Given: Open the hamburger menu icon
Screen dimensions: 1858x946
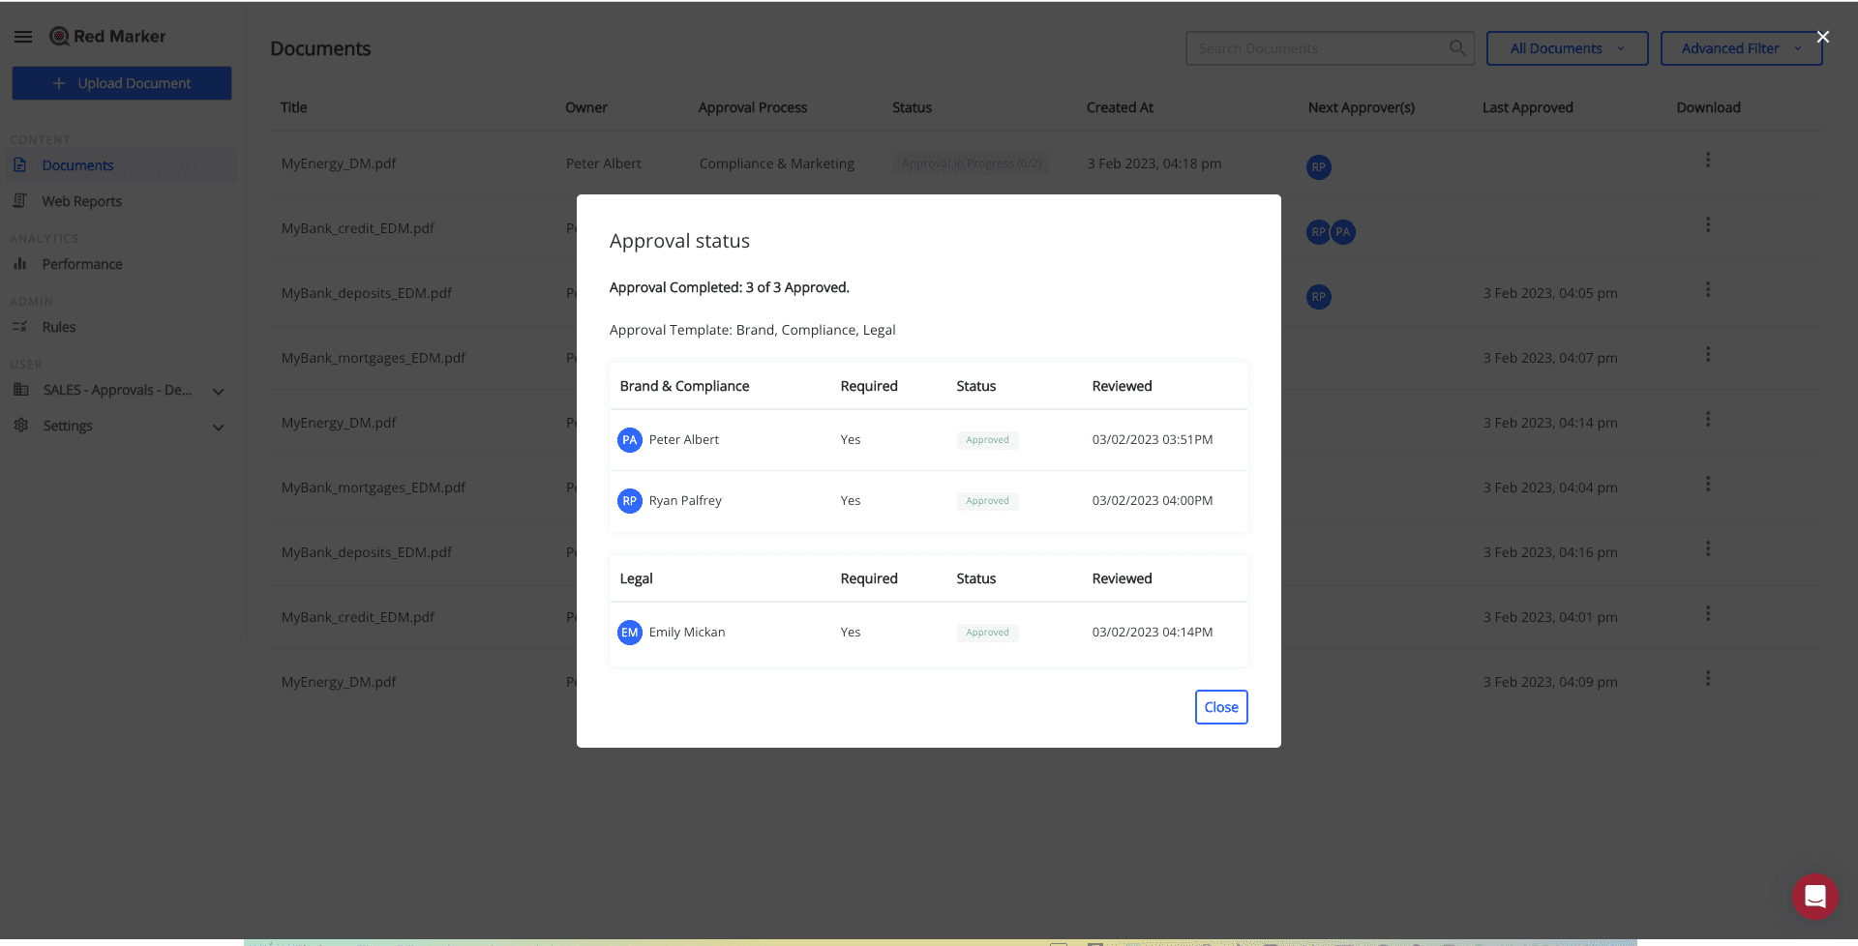Looking at the screenshot, I should coord(23,37).
